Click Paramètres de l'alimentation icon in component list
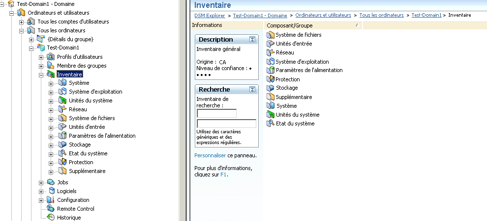 [x=271, y=70]
